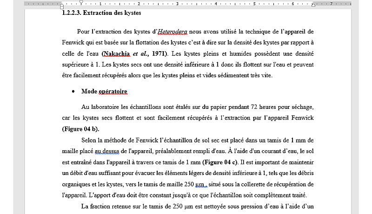Screen dimensions: 372x214
Task: Click the word "humides"
Action: 240,53
